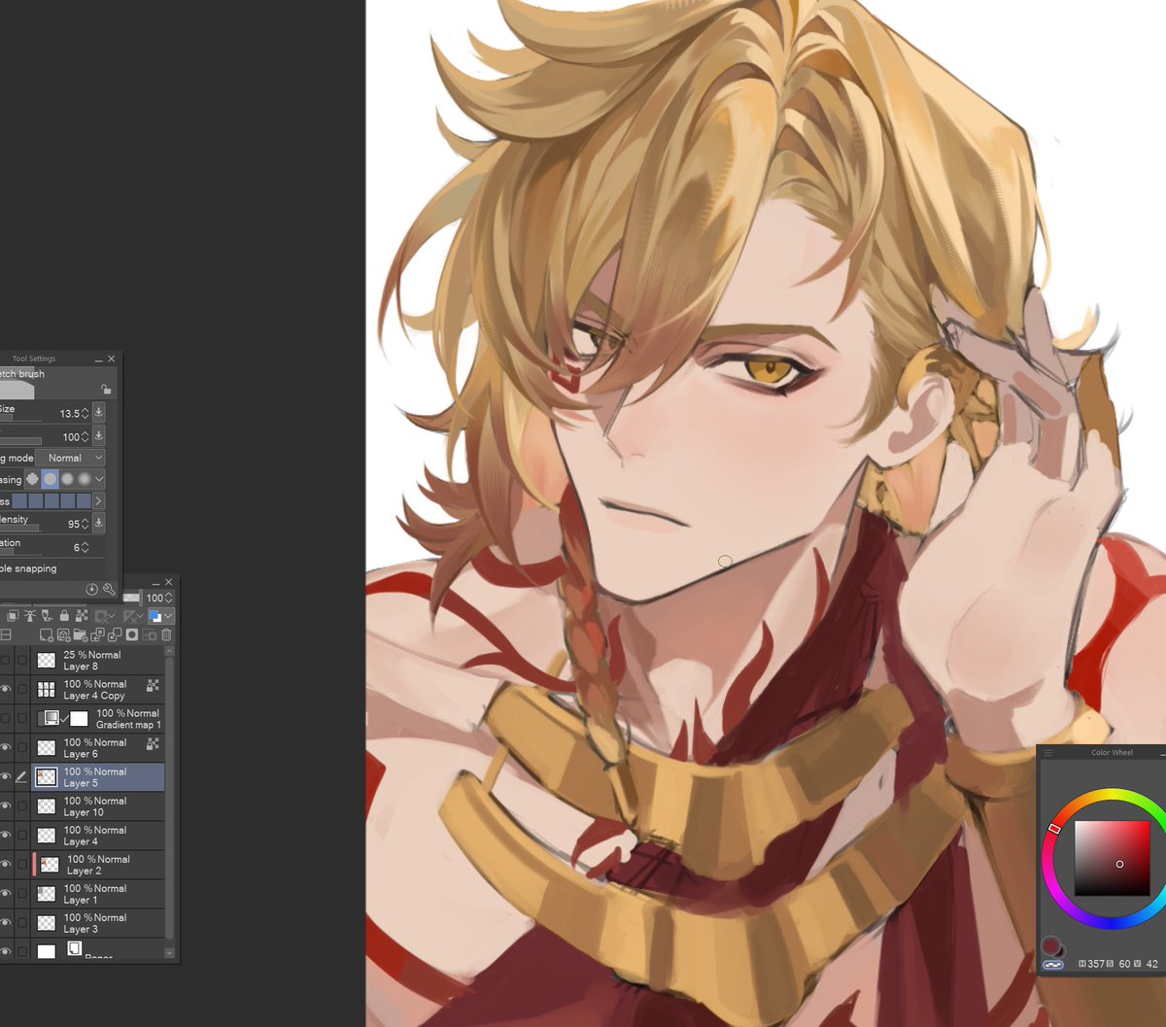Viewport: 1166px width, 1027px height.
Task: Click the Gradient map 1 white mask thumbnail
Action: (x=79, y=719)
